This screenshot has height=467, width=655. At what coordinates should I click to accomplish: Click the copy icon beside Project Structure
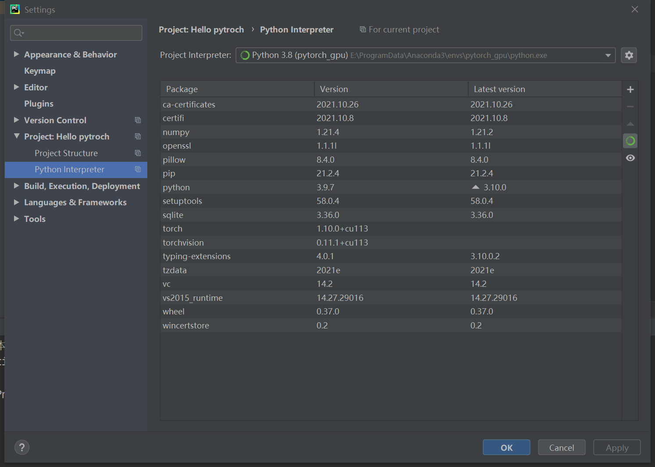tap(138, 153)
